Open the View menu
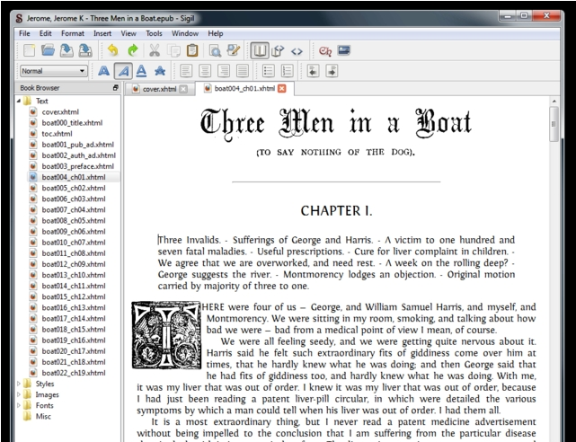The image size is (576, 442). (128, 33)
